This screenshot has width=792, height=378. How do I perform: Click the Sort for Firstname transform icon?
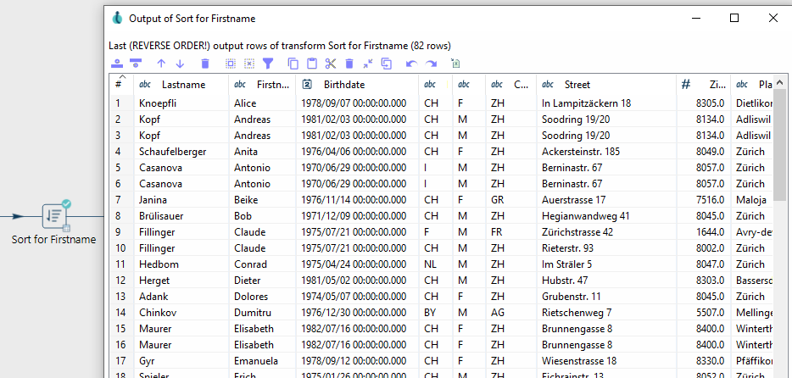point(54,216)
